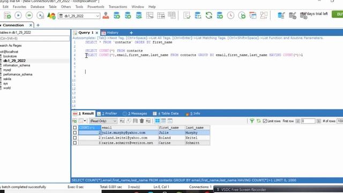This screenshot has height=193, width=343.
Task: Toggle the Limit rows checkbox
Action: 265,121
